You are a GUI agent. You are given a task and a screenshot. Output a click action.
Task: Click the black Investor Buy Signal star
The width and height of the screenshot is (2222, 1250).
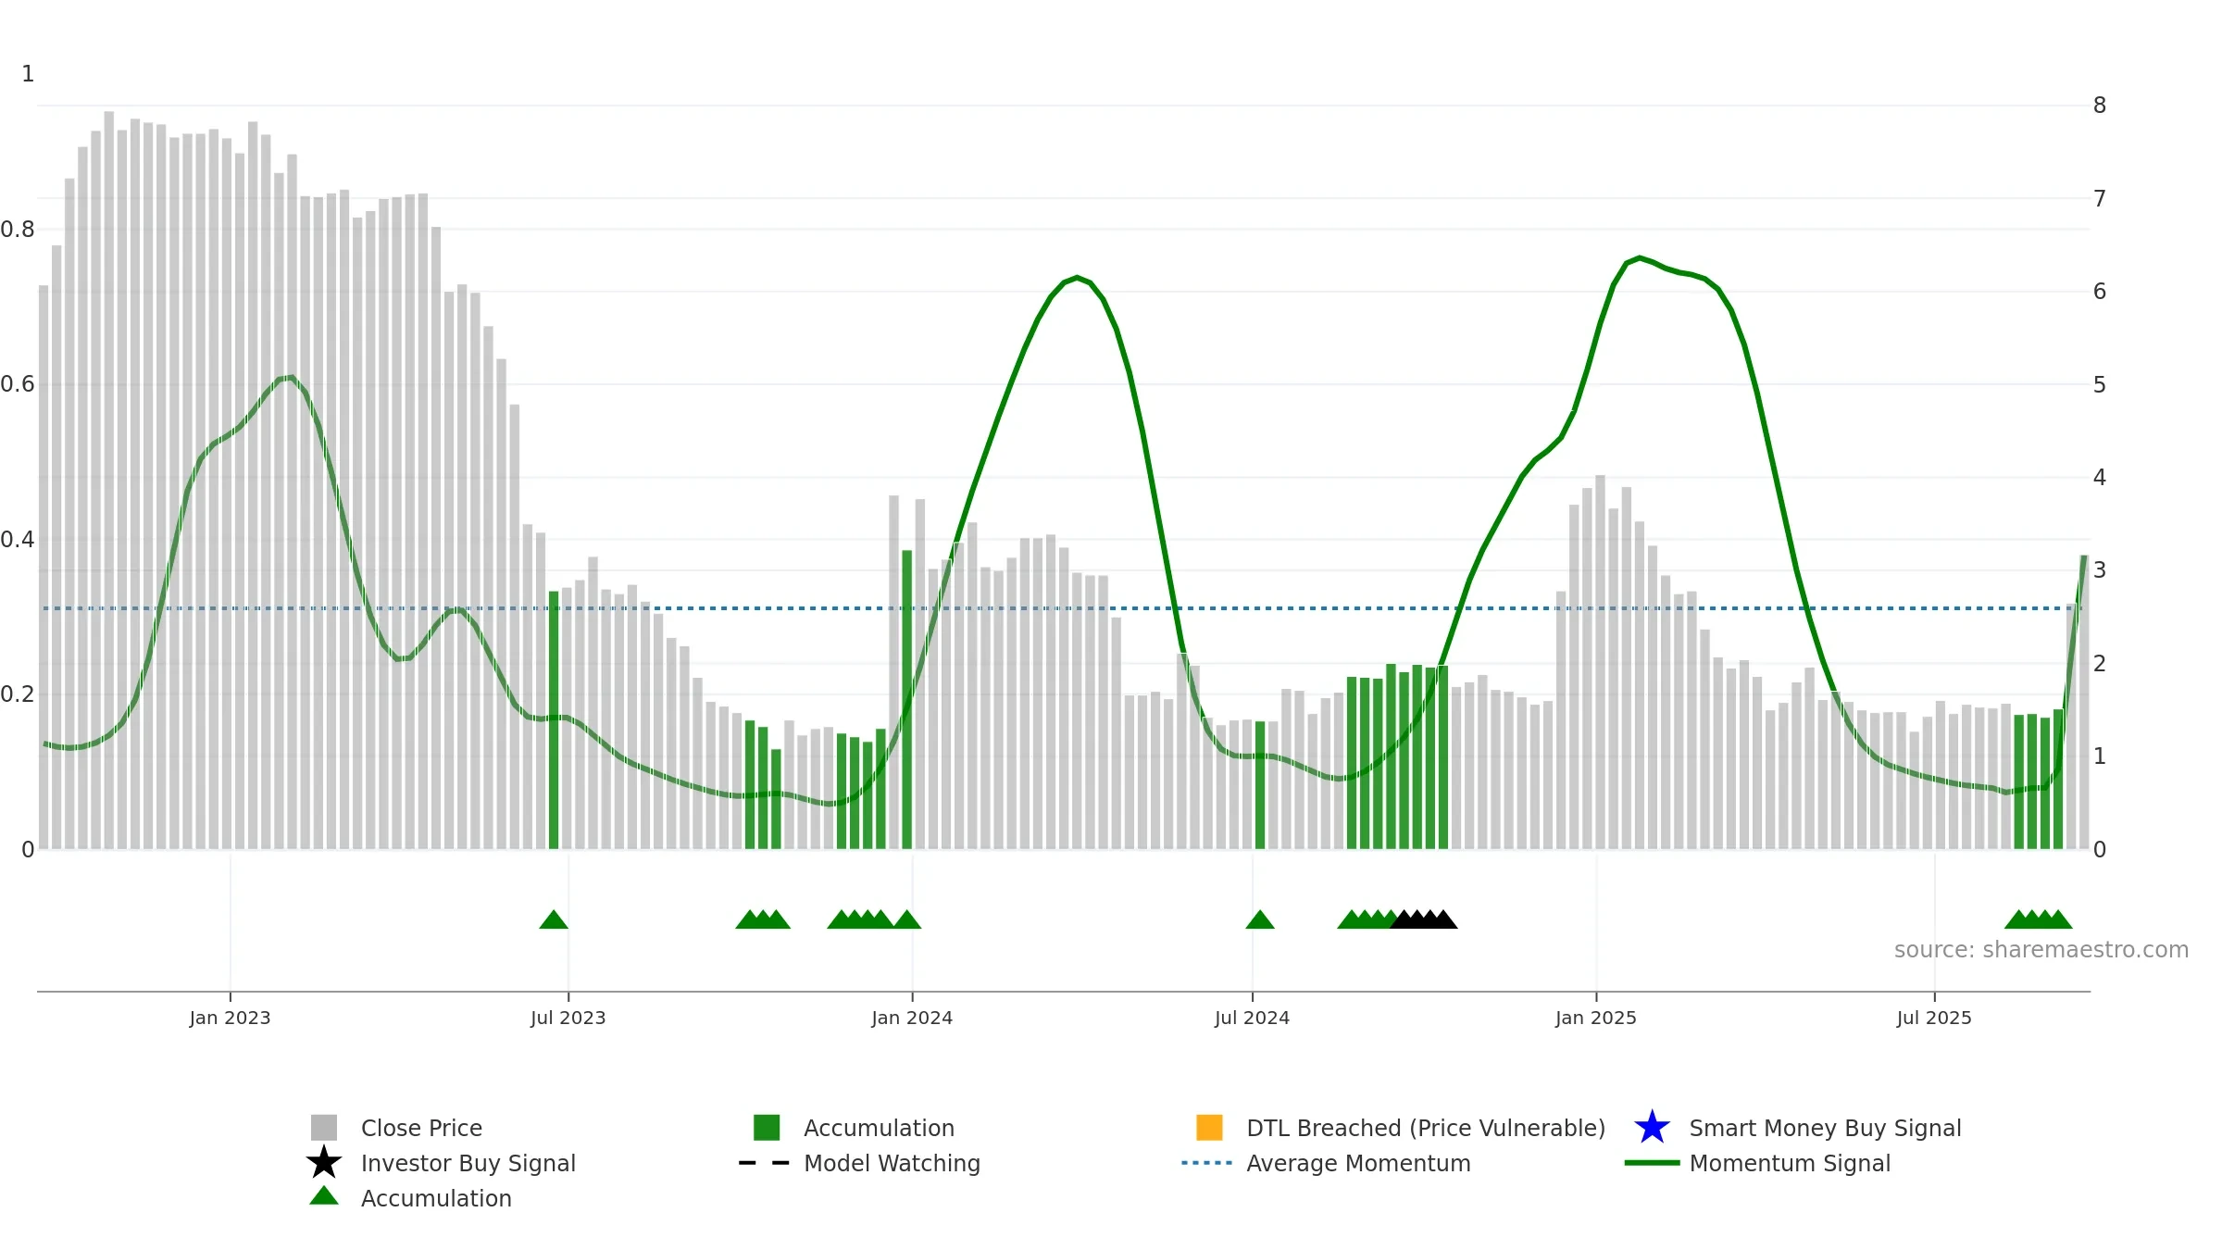324,1162
